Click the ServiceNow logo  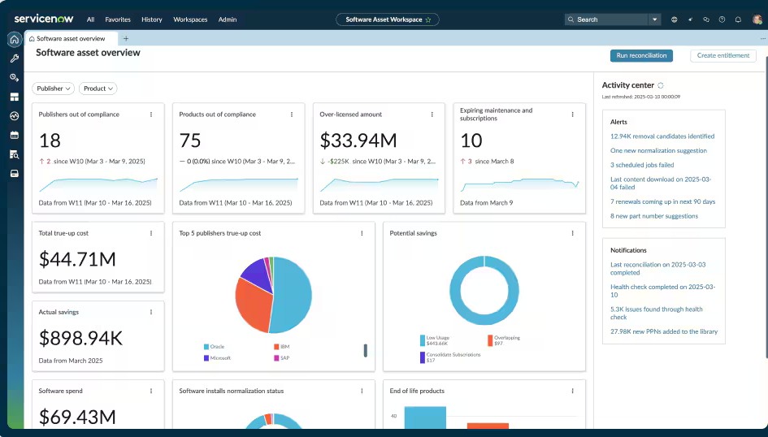click(x=44, y=19)
